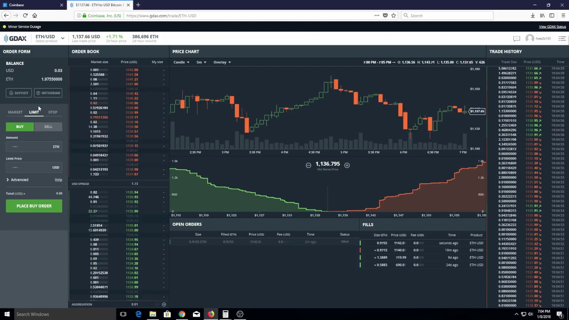
Task: Open Firefox hamburger menu
Action: pos(562,16)
